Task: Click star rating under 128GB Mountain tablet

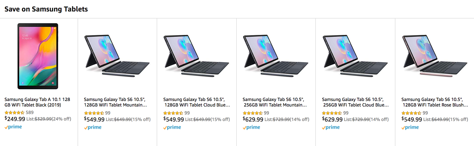Action: (x=94, y=113)
